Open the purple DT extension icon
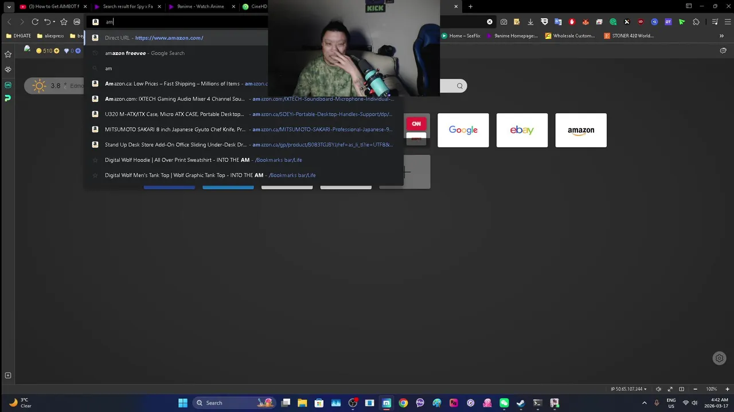Screen dimensions: 734x412 pos(668,22)
